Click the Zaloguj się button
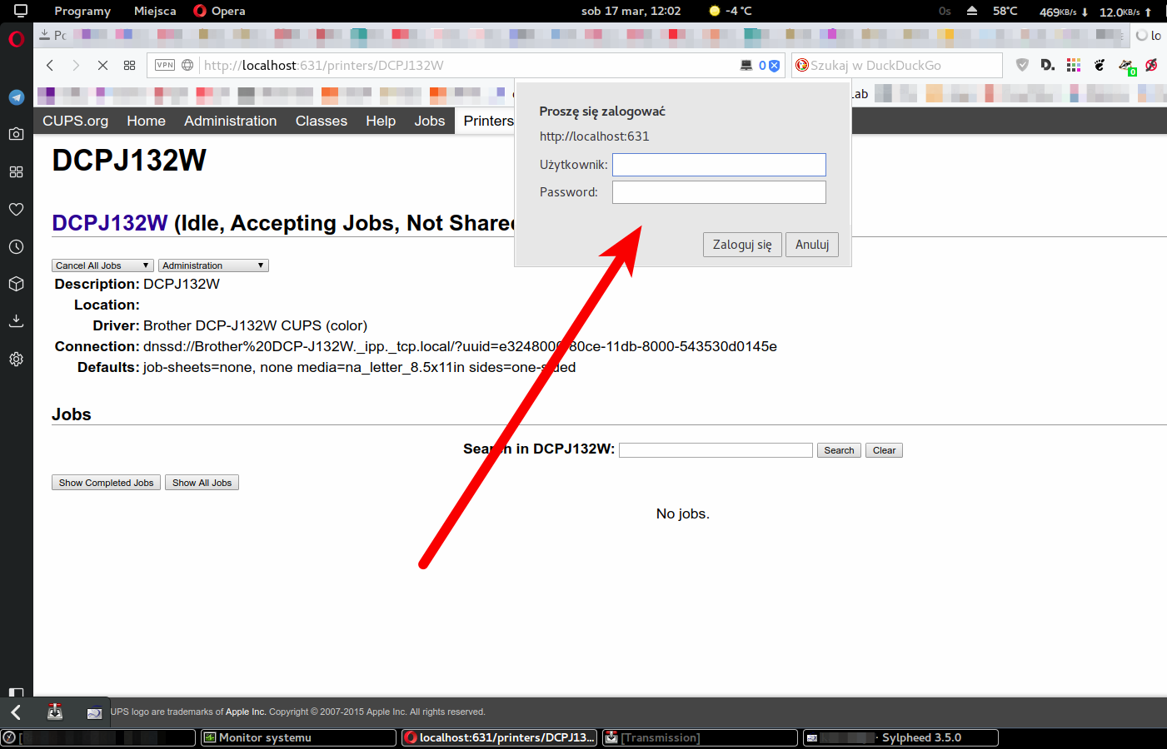 pos(742,245)
